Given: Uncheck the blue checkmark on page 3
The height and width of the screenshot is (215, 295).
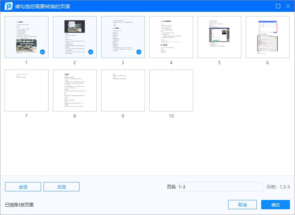Looking at the screenshot, I should coord(139,52).
